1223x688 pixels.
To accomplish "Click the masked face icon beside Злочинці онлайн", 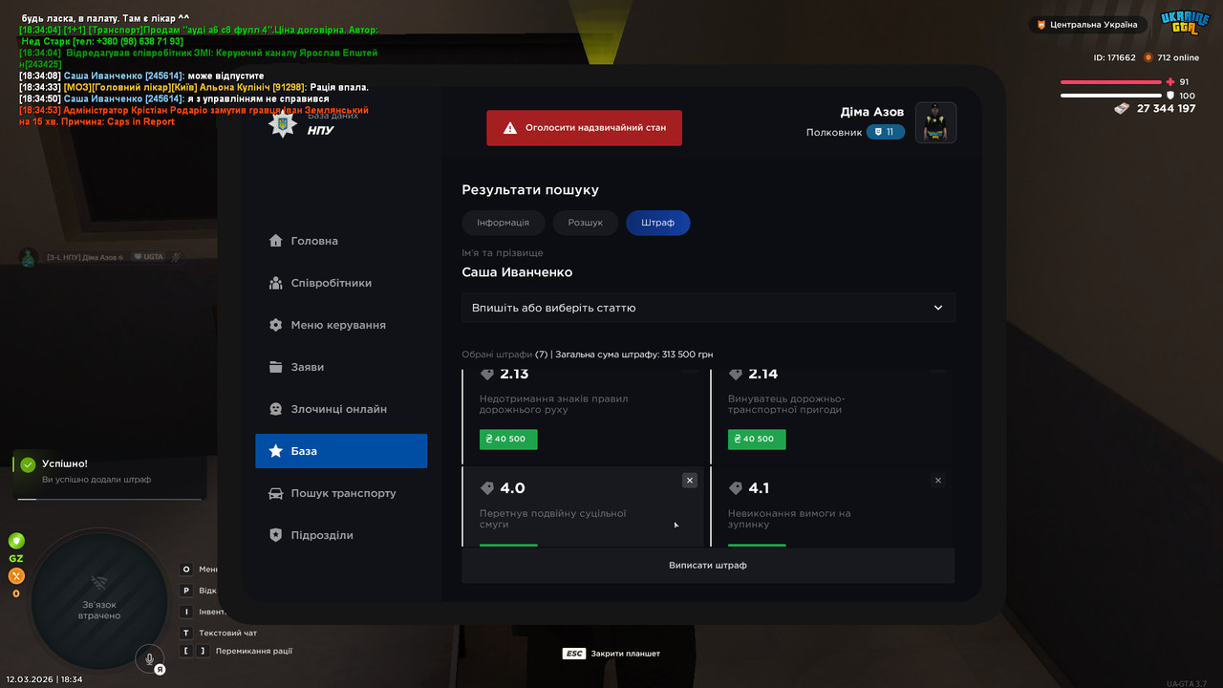I will (x=276, y=409).
